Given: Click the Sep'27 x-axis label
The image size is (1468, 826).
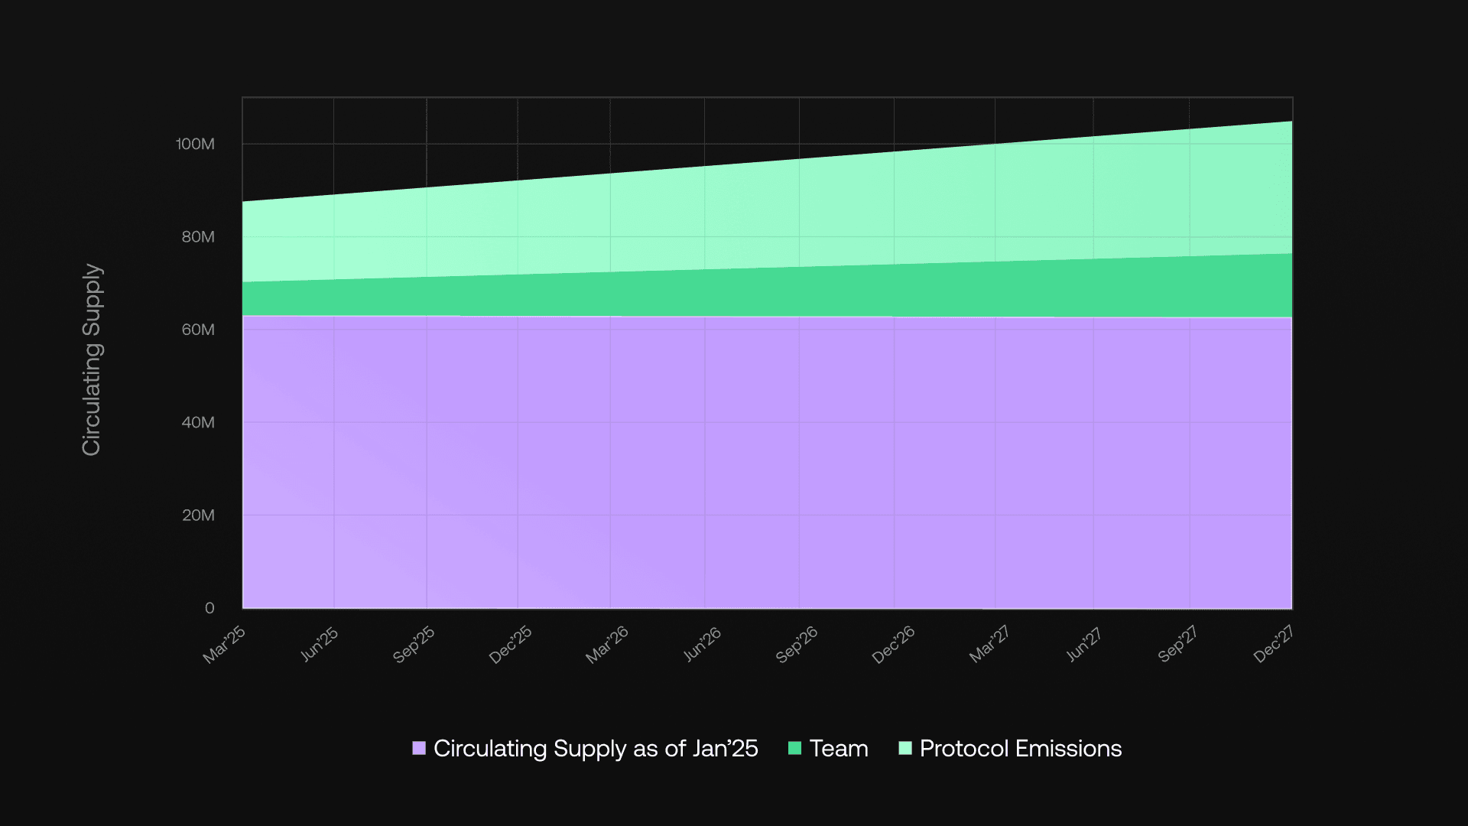Looking at the screenshot, I should 1177,644.
